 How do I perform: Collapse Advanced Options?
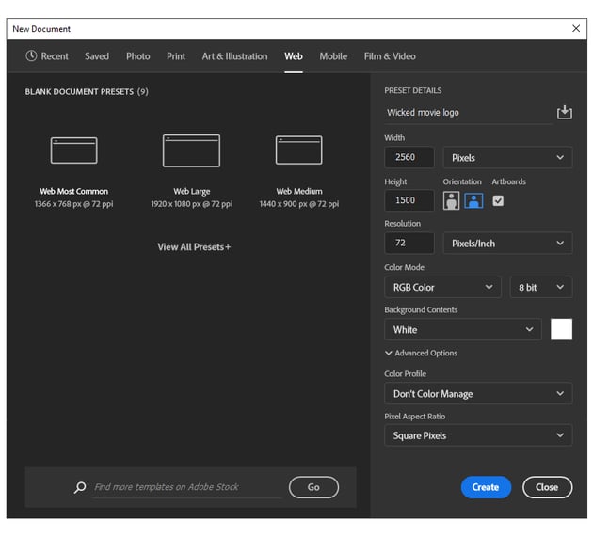pyautogui.click(x=421, y=353)
